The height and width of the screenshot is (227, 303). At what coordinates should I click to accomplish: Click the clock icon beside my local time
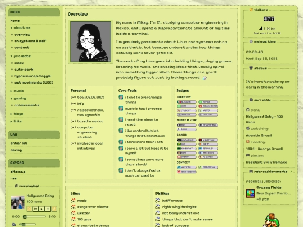[x=251, y=41]
